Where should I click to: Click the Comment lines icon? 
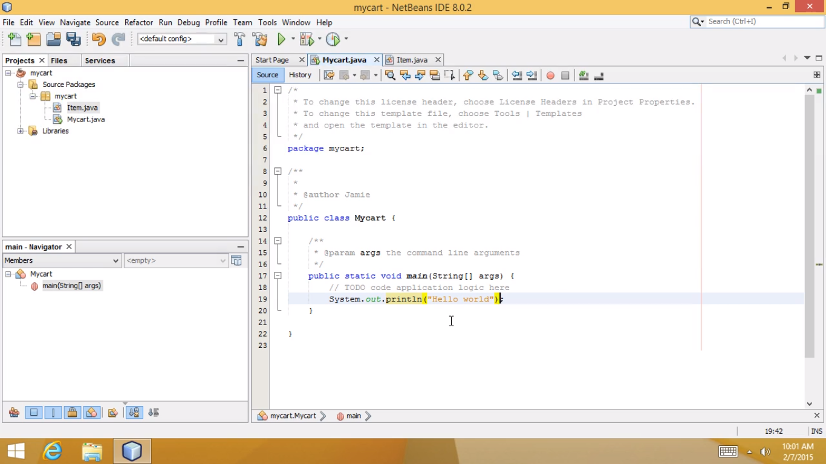[x=584, y=76]
